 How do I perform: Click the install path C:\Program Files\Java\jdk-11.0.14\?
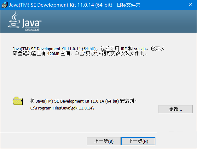pos(62,108)
